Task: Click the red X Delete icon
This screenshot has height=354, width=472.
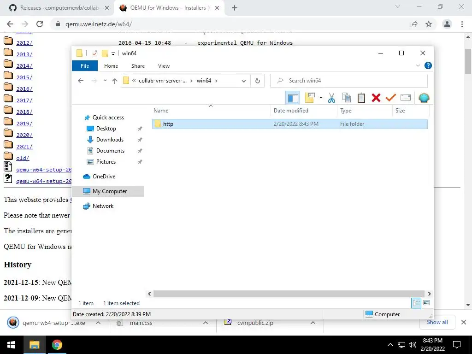Action: pos(376,98)
